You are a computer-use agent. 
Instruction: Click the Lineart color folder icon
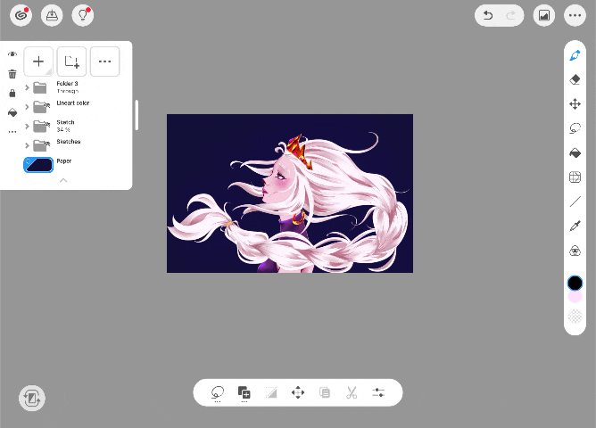pyautogui.click(x=40, y=107)
